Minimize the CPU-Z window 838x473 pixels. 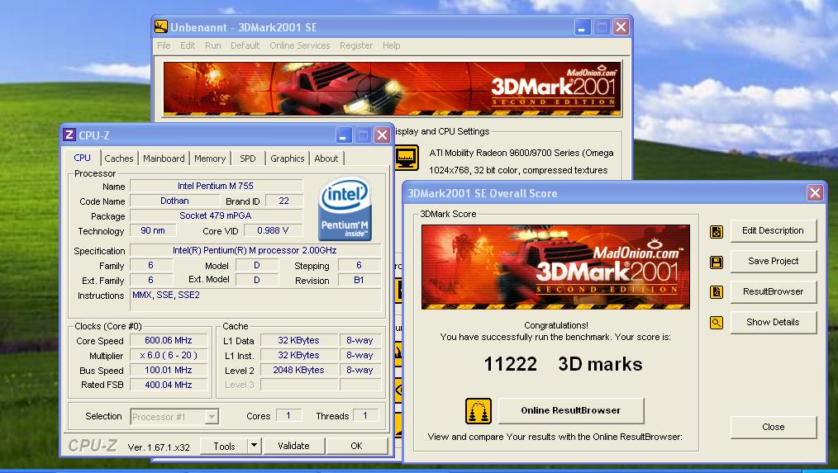(x=343, y=135)
